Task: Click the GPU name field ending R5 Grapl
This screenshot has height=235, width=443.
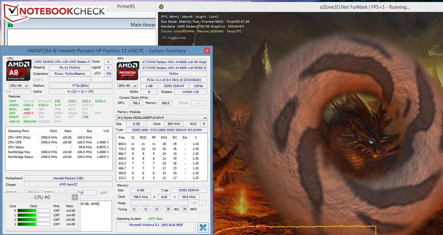Action: coord(174,62)
